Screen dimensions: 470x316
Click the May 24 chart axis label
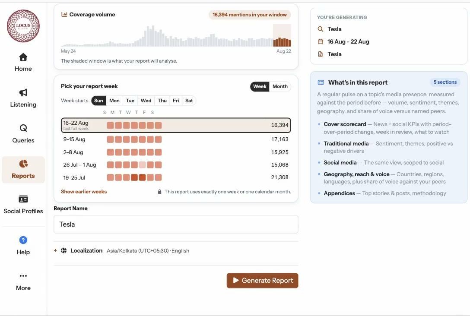[68, 51]
